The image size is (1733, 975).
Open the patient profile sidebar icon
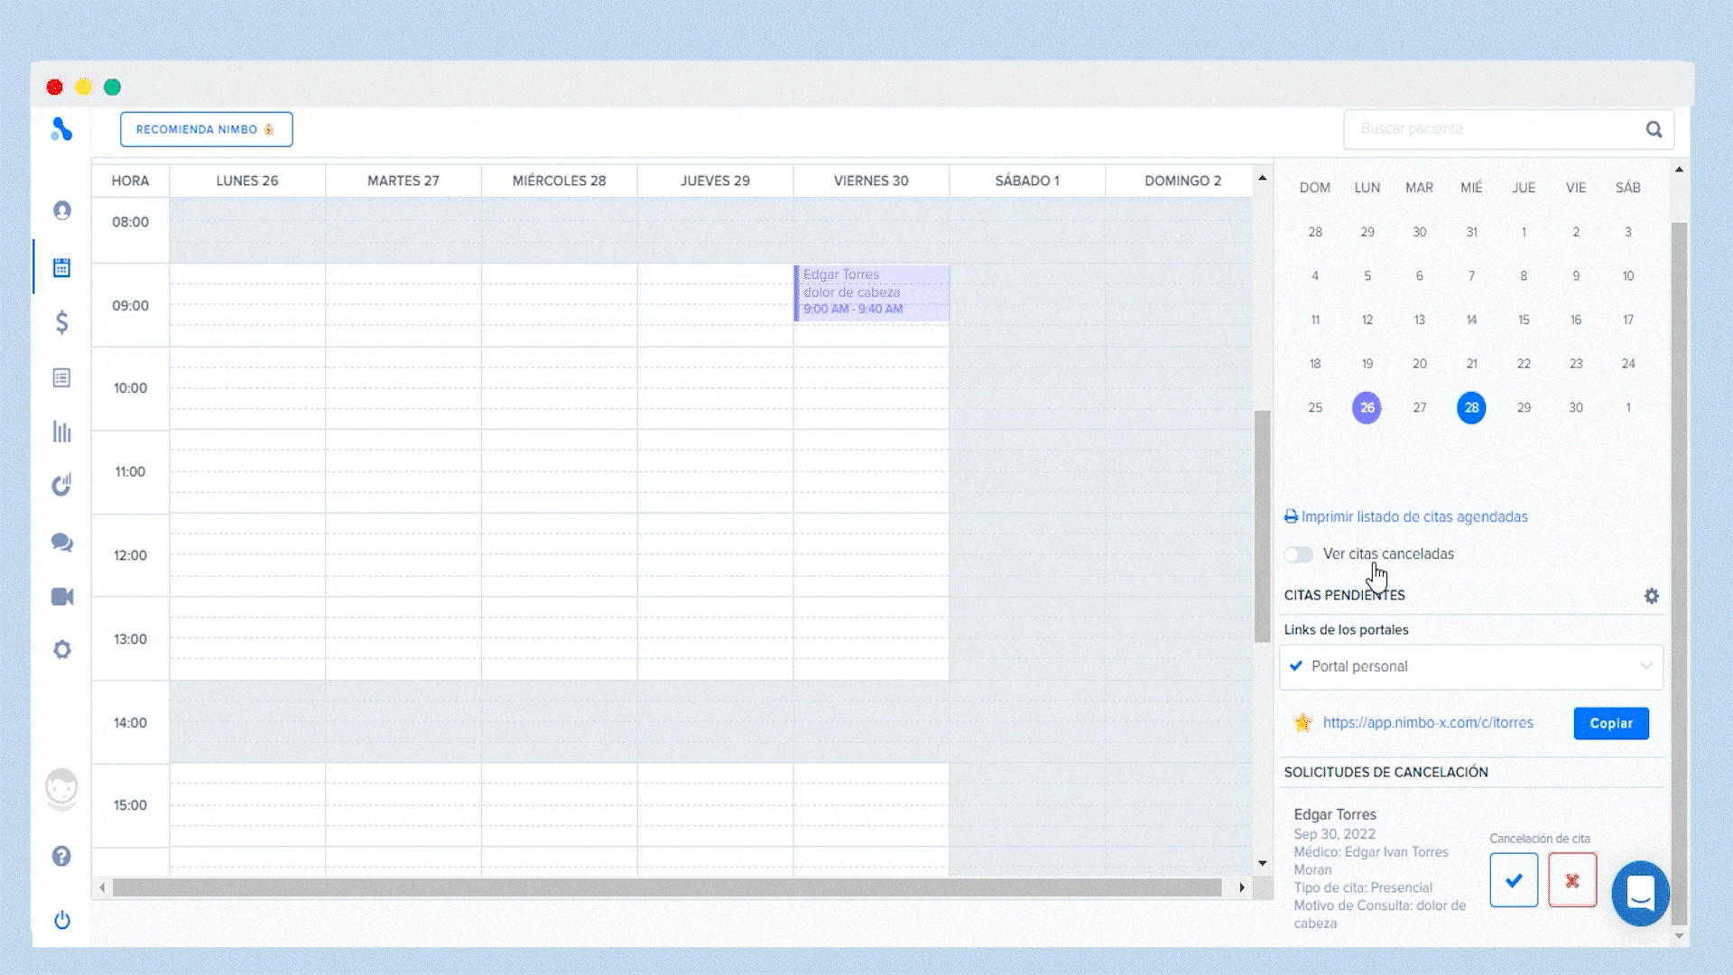click(x=61, y=210)
